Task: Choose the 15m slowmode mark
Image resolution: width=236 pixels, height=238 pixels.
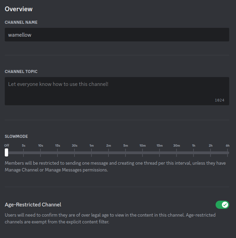Action: click(159, 153)
